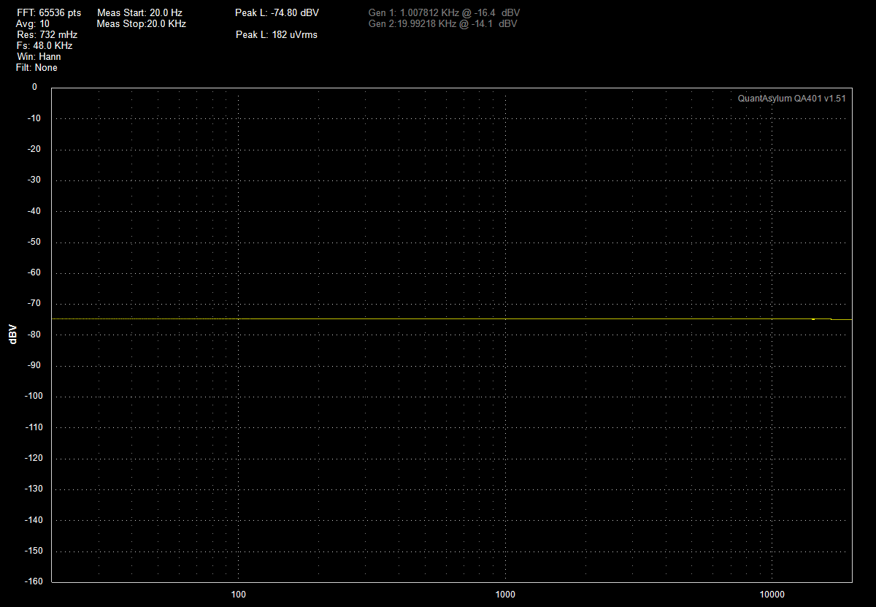Image resolution: width=876 pixels, height=607 pixels.
Task: Click the Gen 1 1.007812 KHz readout
Action: pyautogui.click(x=445, y=13)
